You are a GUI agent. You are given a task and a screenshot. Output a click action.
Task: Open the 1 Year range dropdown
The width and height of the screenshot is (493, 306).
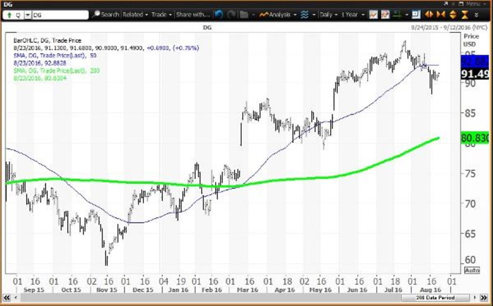(x=352, y=14)
